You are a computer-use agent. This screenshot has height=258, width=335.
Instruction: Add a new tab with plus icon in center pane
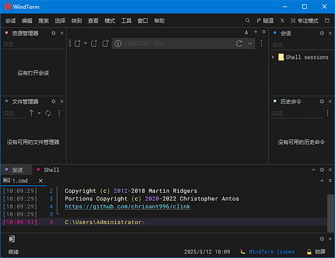255,32
